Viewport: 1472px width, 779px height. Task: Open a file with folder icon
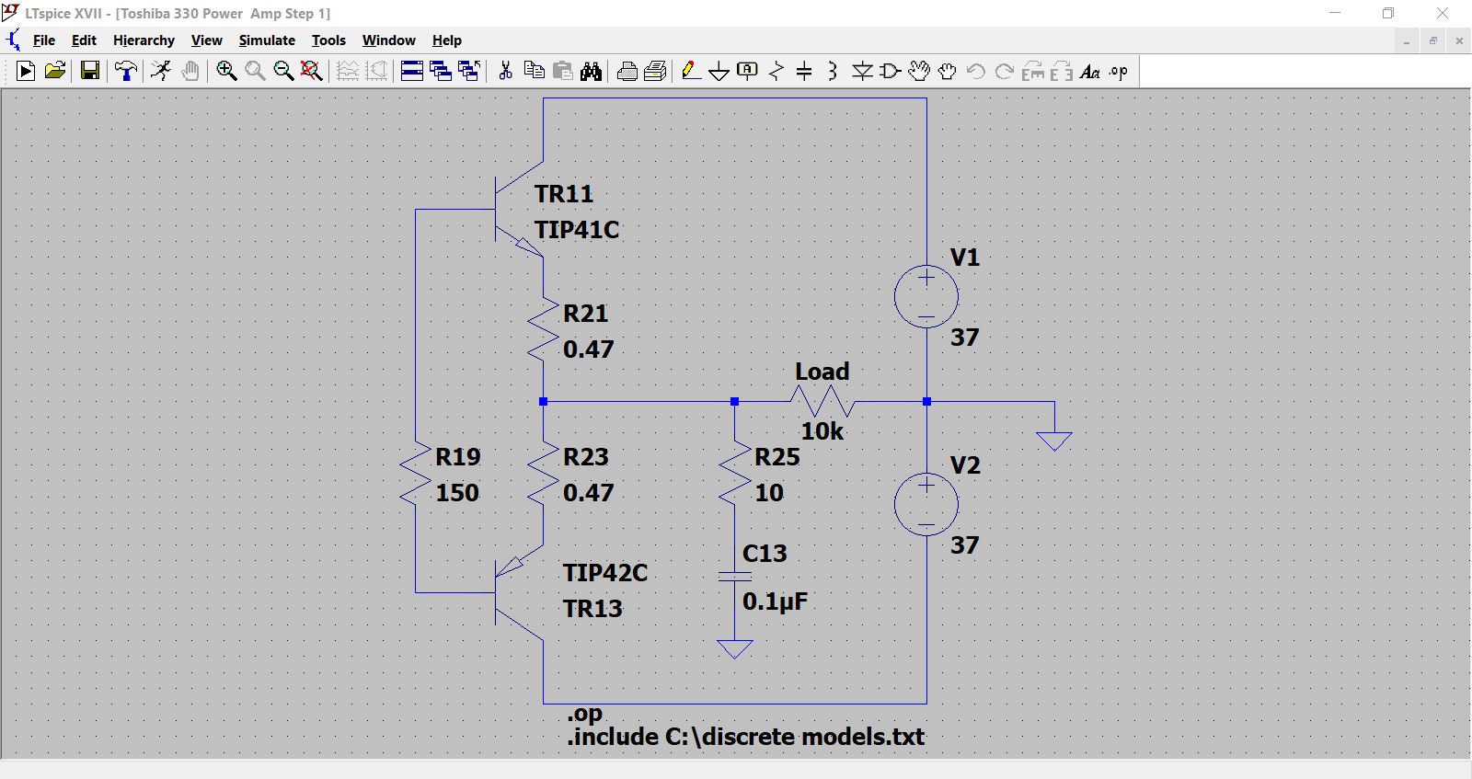pos(55,71)
